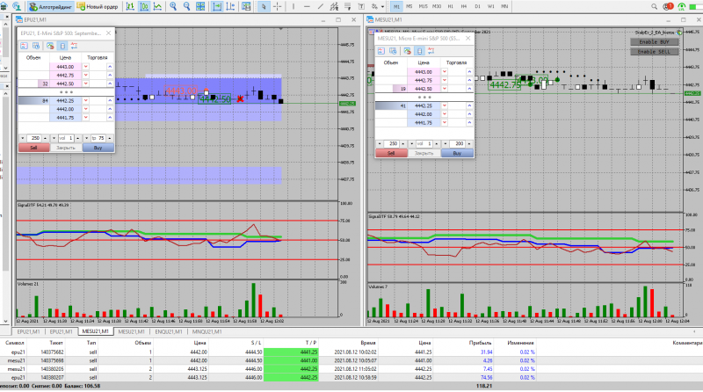703x392 pixels.
Task: Click the 74.56 profit value in the table
Action: pyautogui.click(x=487, y=378)
